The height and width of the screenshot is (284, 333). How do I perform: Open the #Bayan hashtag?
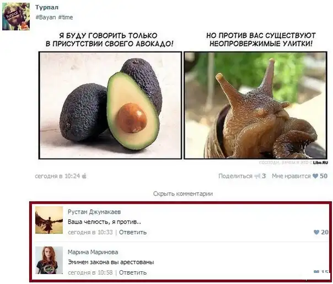[x=46, y=17]
